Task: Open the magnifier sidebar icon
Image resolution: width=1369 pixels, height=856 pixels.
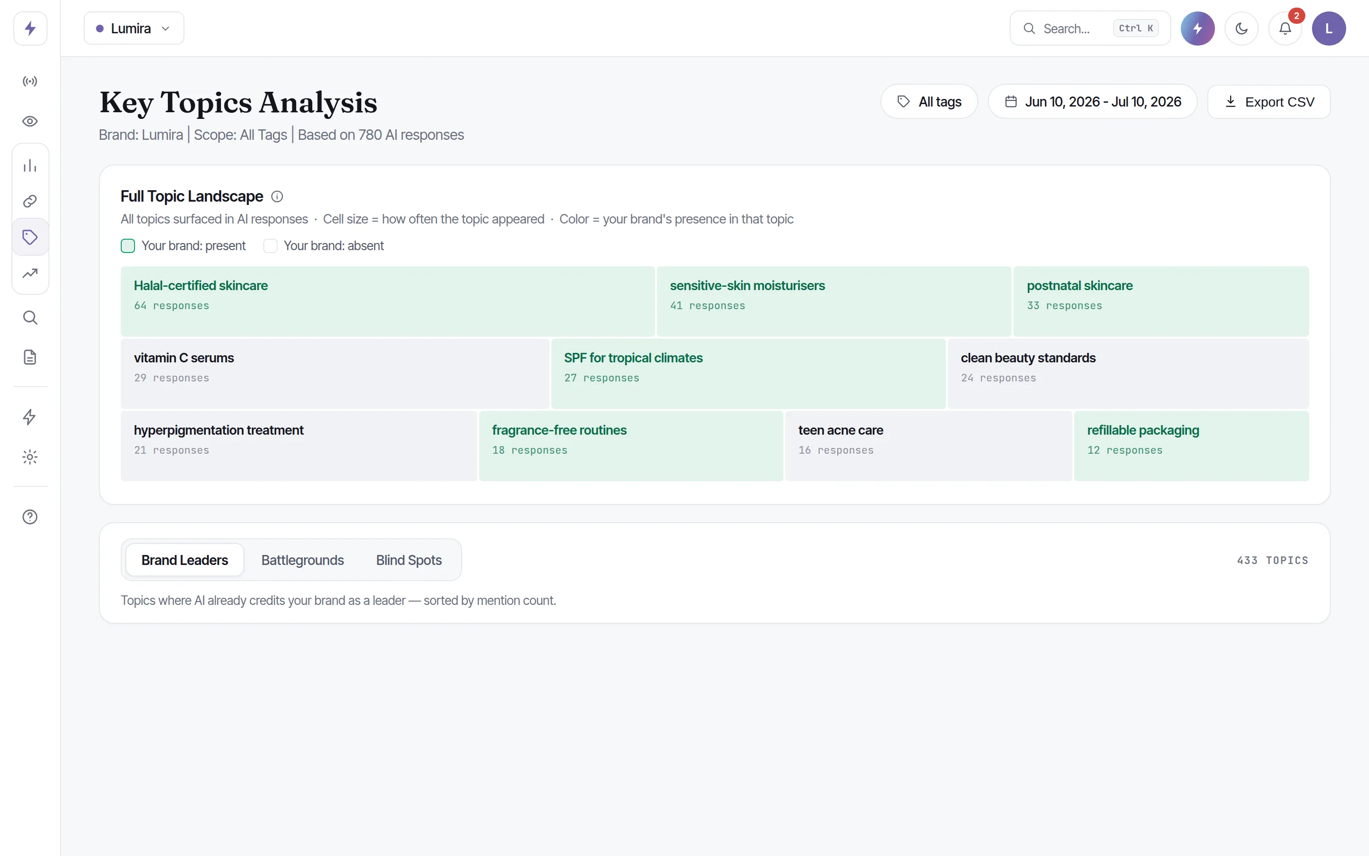Action: click(30, 318)
